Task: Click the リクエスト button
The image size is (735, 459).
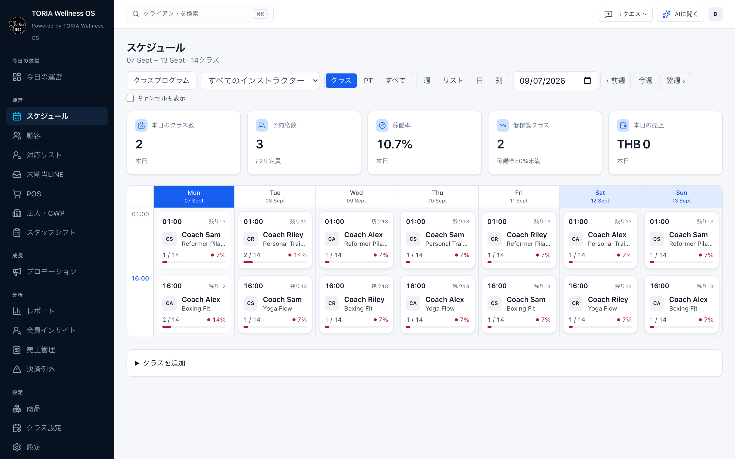Action: (625, 14)
